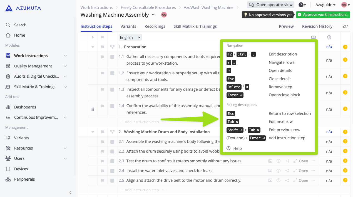
Task: Click the drag handle on step 1.4
Action: click(93, 109)
